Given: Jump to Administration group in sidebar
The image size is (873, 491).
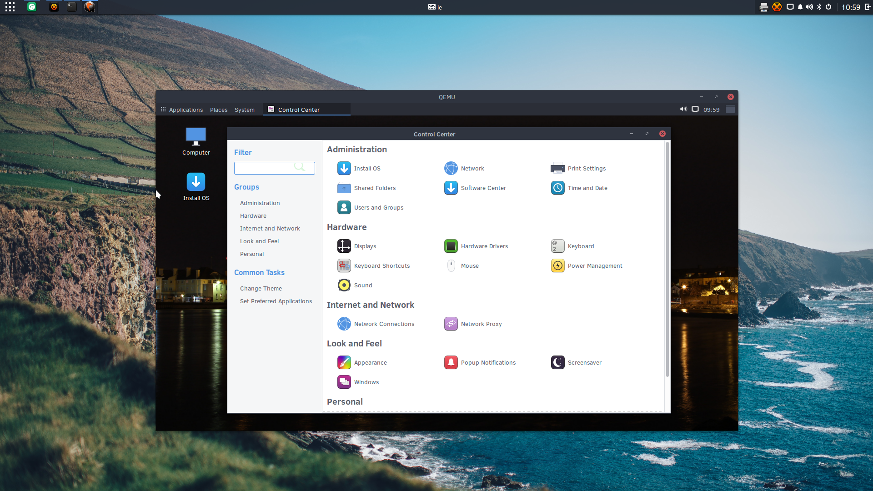Looking at the screenshot, I should tap(260, 203).
